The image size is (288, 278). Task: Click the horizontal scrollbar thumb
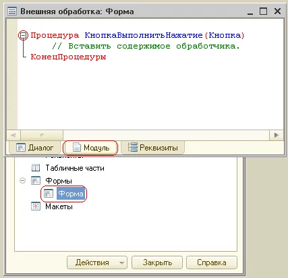pyautogui.click(x=42, y=135)
